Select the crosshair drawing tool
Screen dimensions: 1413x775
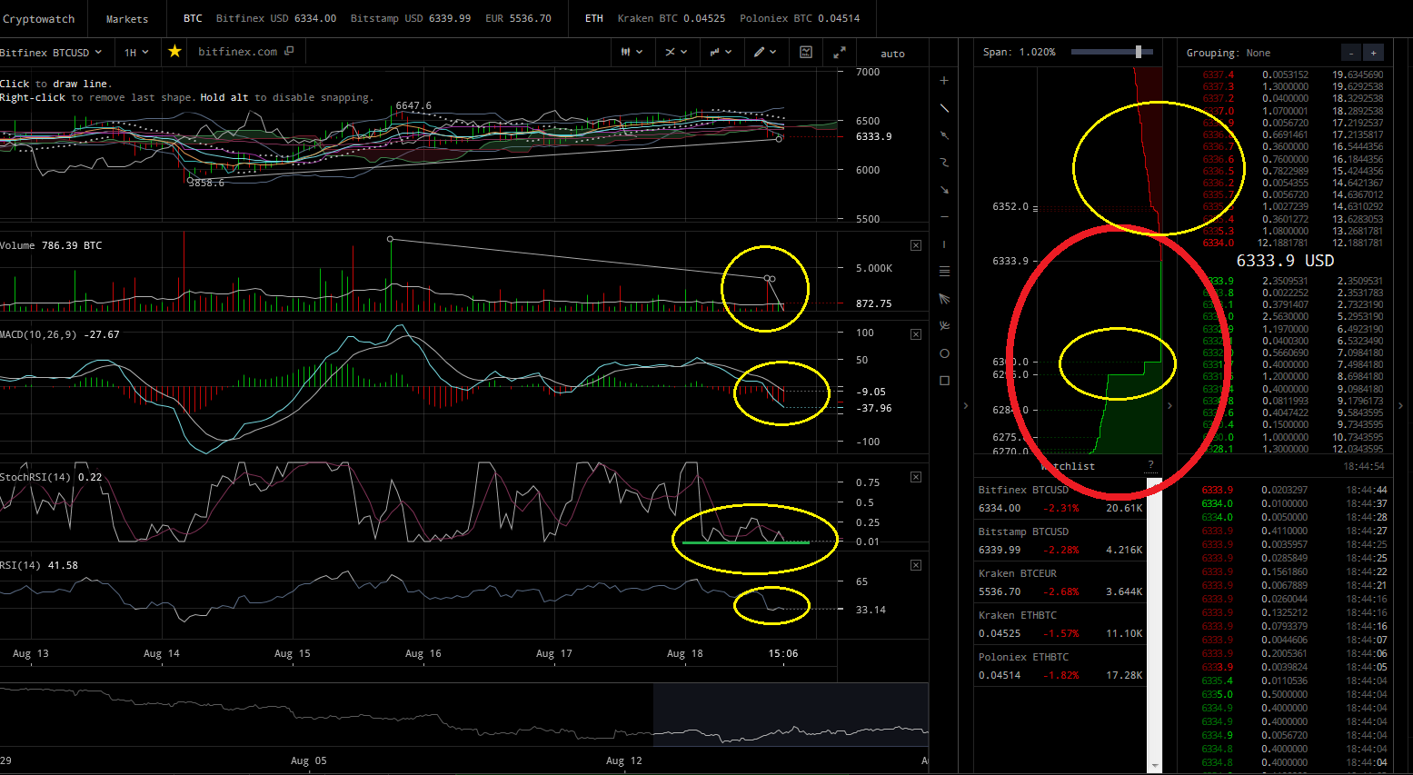tap(944, 81)
